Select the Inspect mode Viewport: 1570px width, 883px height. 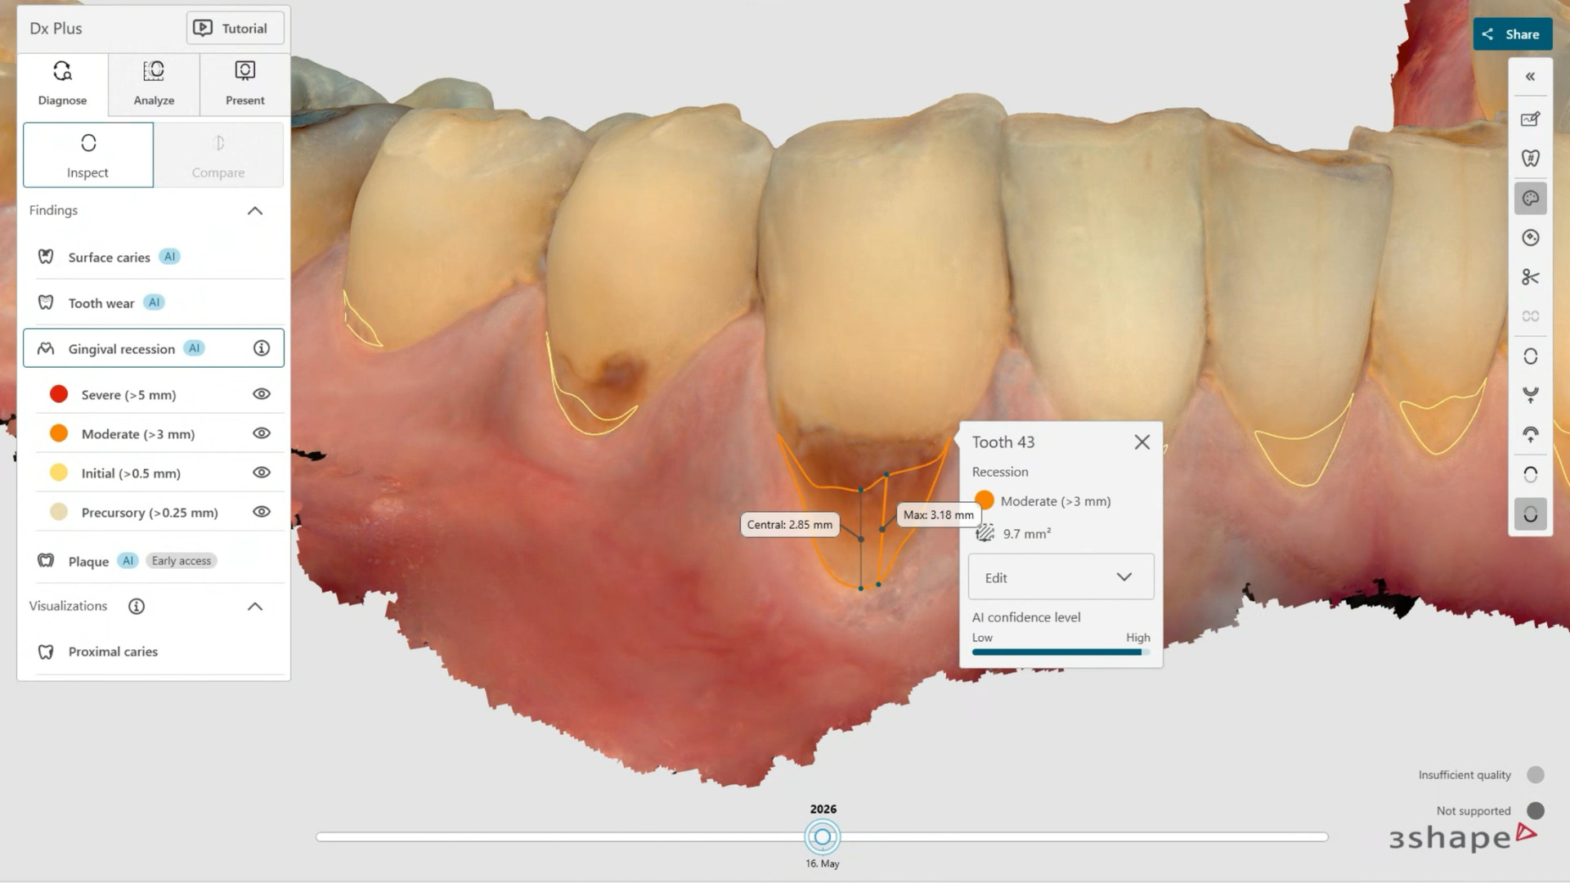pyautogui.click(x=88, y=155)
